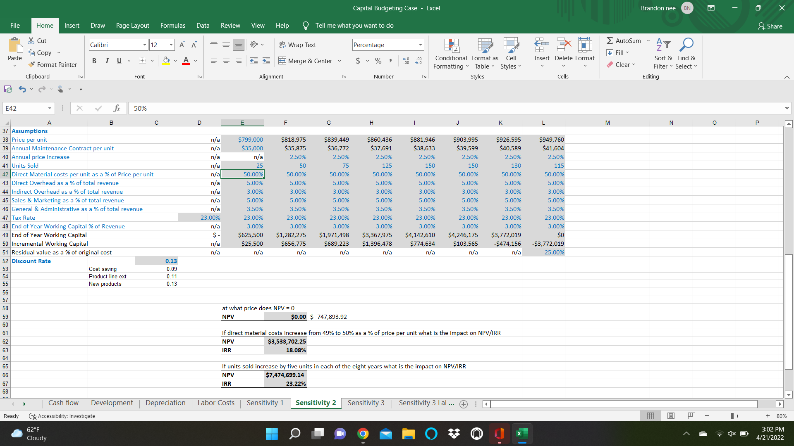794x446 pixels.
Task: Enable Wrap Text for the selection
Action: [x=298, y=45]
